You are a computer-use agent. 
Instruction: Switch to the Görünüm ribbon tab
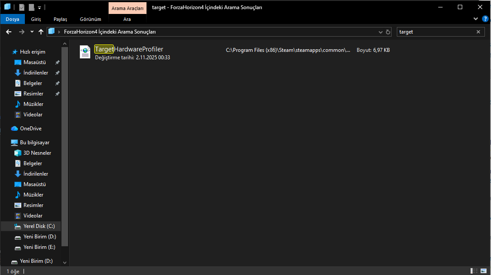click(91, 19)
